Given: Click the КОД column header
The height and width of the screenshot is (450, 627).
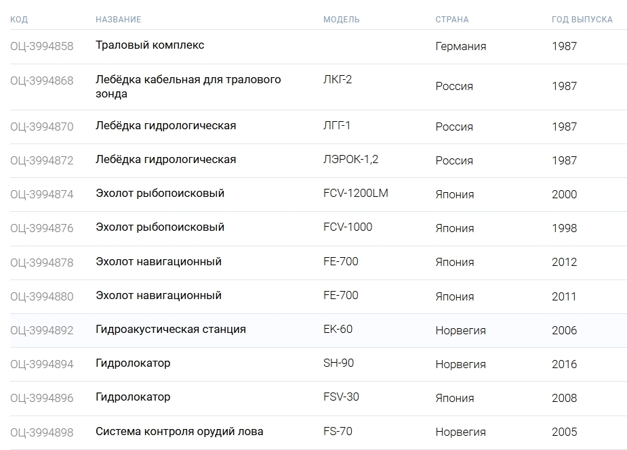Looking at the screenshot, I should [x=19, y=20].
